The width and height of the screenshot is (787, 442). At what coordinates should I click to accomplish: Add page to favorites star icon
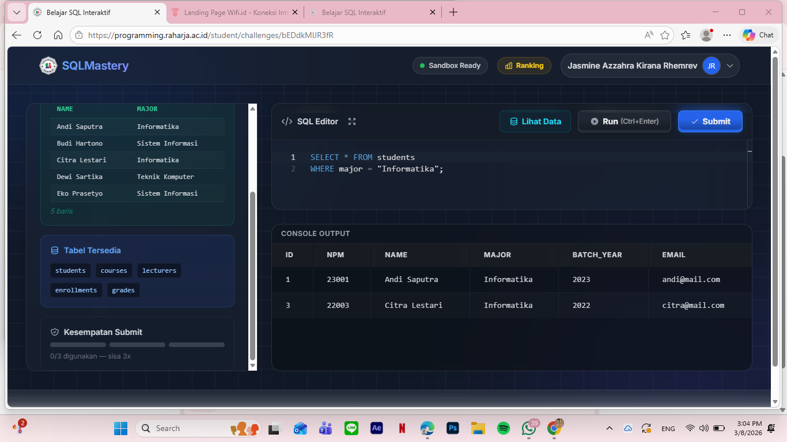click(x=665, y=35)
